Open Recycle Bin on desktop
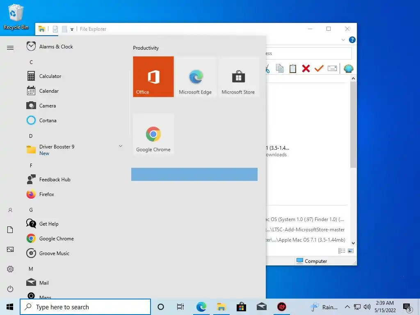Screen dimensions: 420x315 point(16,16)
